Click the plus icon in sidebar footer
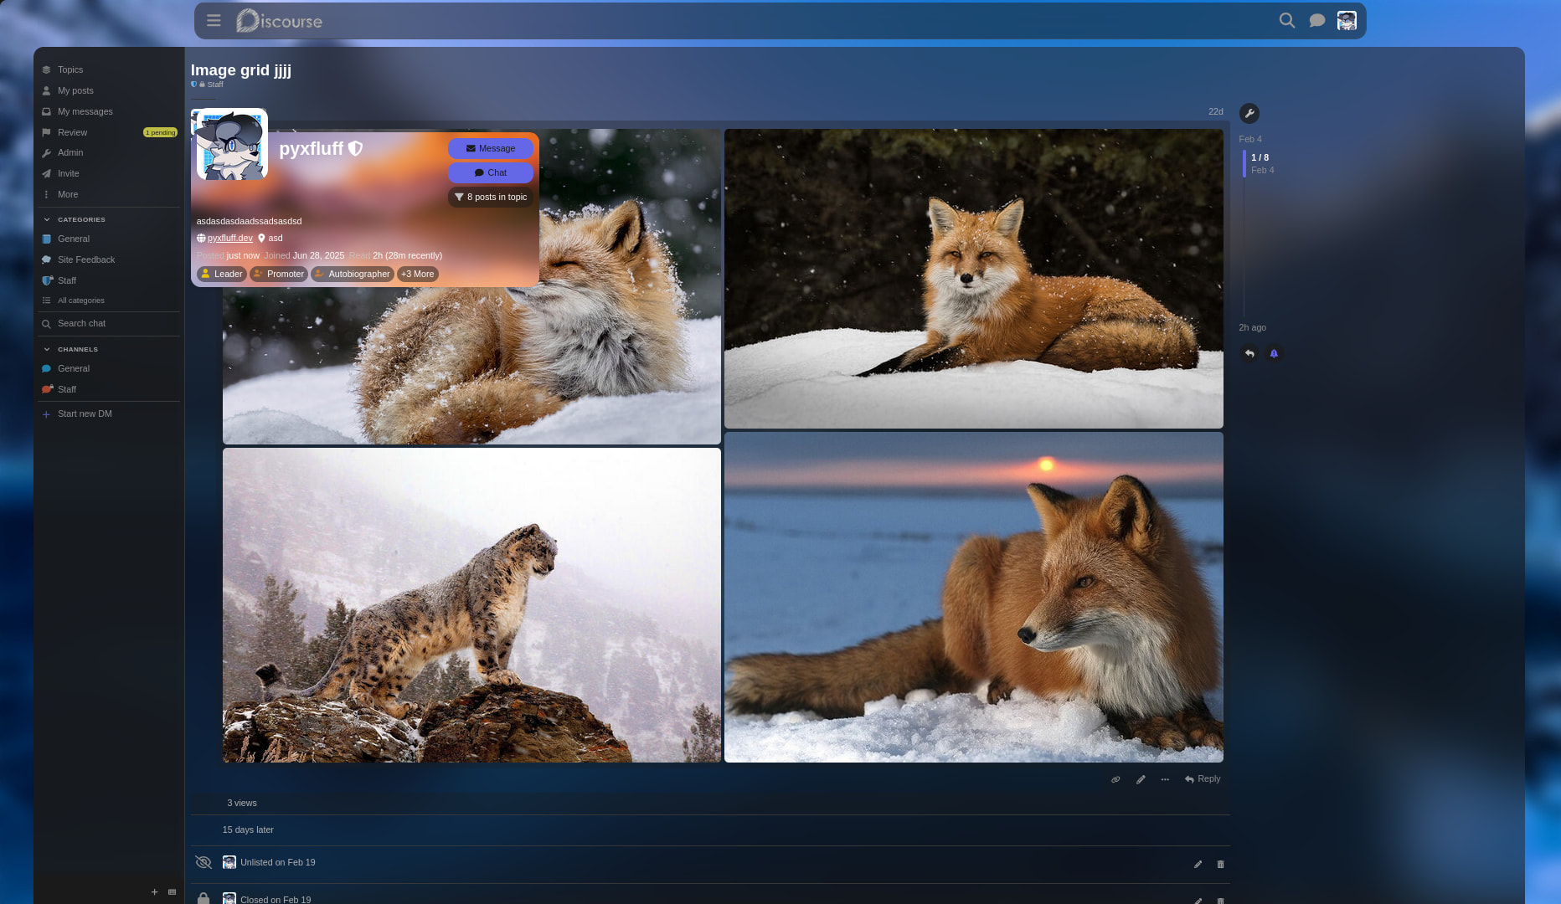The image size is (1561, 904). (x=154, y=892)
